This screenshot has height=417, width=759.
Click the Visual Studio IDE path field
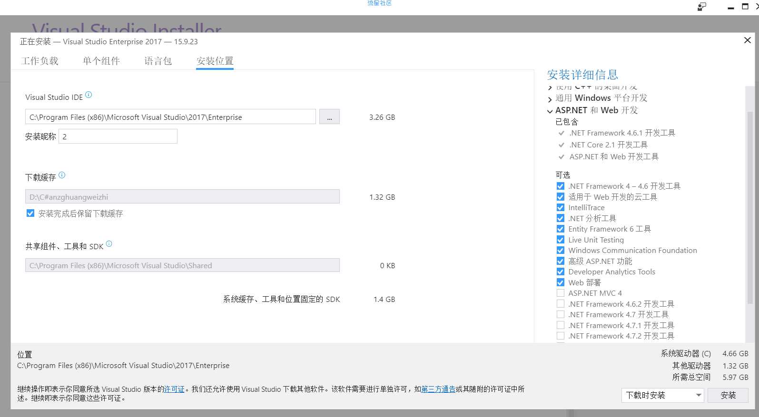pos(170,117)
